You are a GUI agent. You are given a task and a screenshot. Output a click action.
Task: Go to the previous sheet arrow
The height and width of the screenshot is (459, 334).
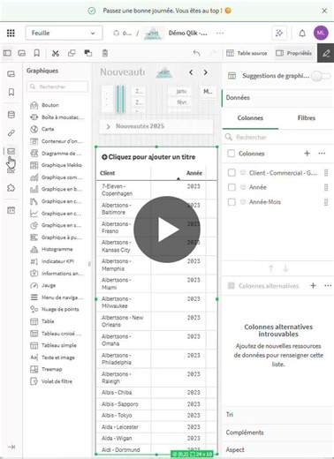pos(191,72)
